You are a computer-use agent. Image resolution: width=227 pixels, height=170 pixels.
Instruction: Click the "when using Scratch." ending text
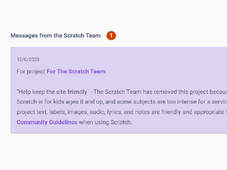click(x=105, y=122)
